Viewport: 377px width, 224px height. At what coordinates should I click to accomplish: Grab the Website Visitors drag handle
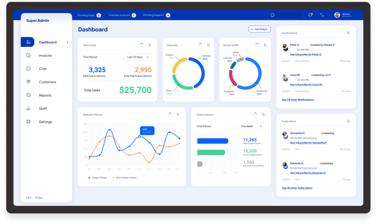pos(178,114)
